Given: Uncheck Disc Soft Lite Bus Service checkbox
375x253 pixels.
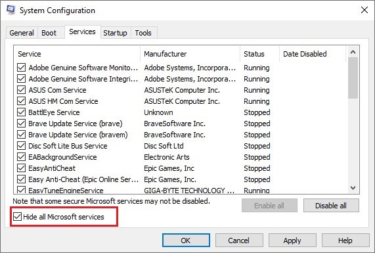Looking at the screenshot, I should click(x=21, y=146).
